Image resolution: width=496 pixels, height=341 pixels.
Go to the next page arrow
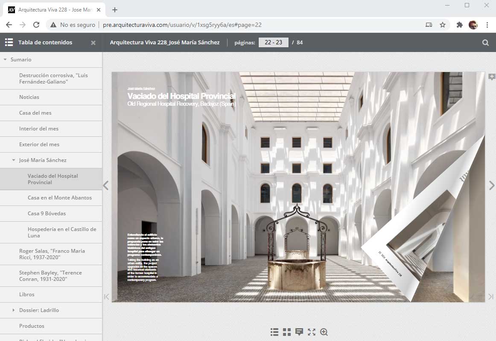491,185
